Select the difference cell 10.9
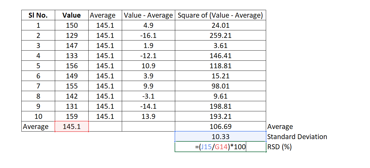 [x=148, y=66]
